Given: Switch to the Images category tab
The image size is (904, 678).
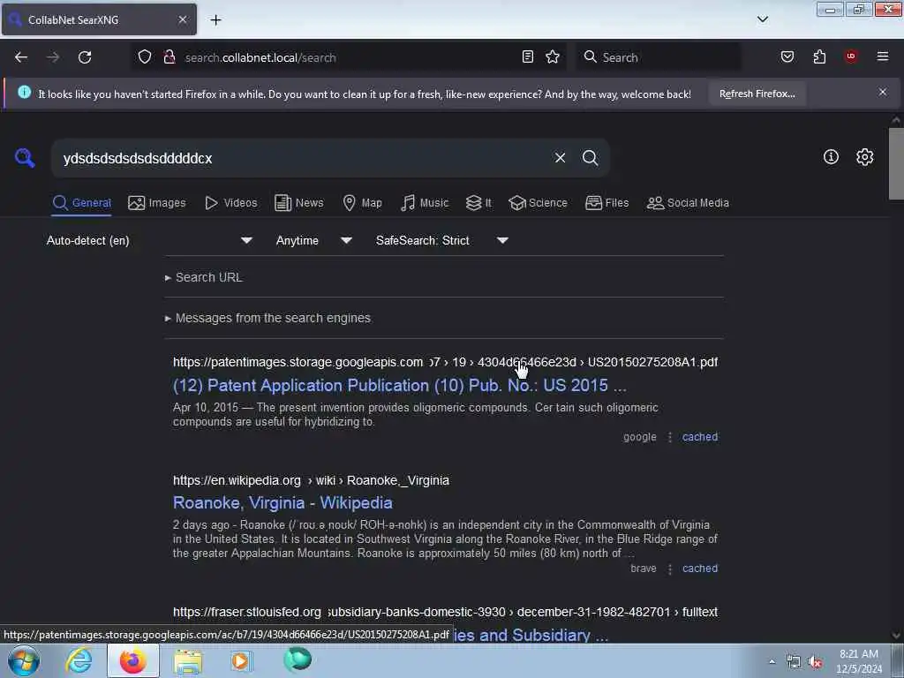Looking at the screenshot, I should tap(157, 203).
